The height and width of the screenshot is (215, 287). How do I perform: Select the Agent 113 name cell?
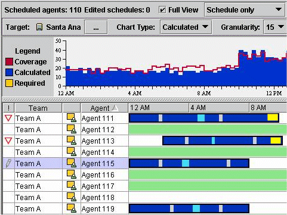point(104,141)
